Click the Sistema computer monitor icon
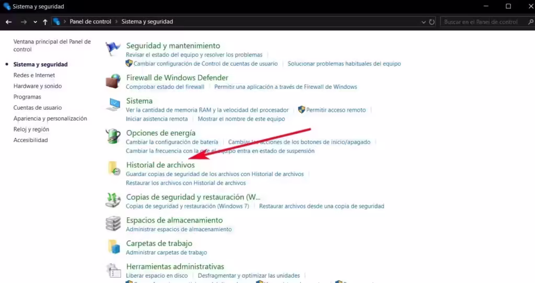The width and height of the screenshot is (535, 283). click(x=113, y=104)
